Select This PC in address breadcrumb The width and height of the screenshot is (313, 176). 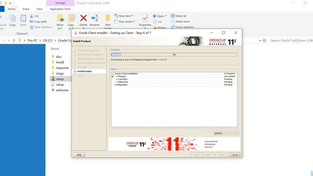tap(32, 41)
